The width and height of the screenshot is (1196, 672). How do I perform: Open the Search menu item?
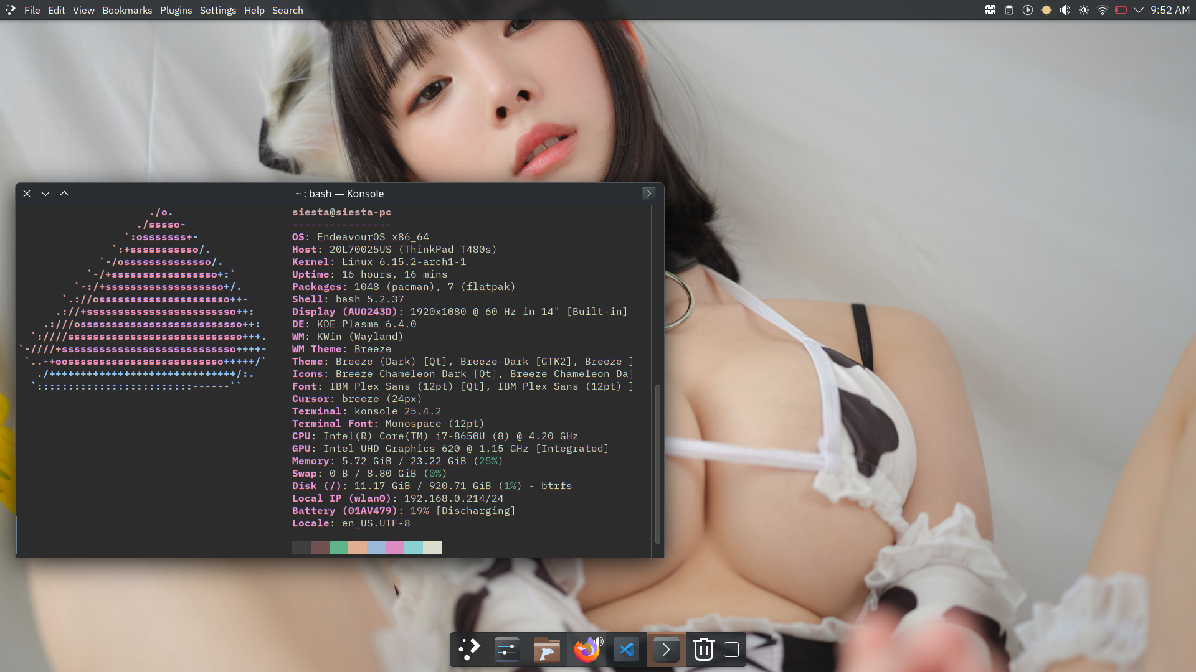[x=287, y=10]
